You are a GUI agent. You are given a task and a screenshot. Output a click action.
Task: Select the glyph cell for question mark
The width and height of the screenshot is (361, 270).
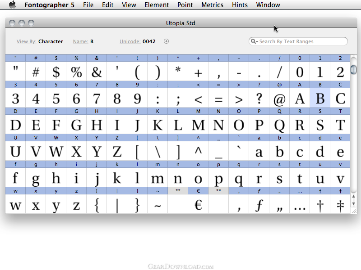(x=259, y=98)
